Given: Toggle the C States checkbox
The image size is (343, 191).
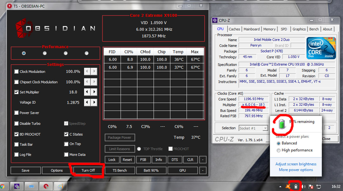Looking at the screenshot, I should coord(66,134).
